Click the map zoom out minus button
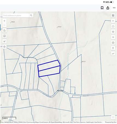The width and height of the screenshot is (117, 124). click(4, 25)
